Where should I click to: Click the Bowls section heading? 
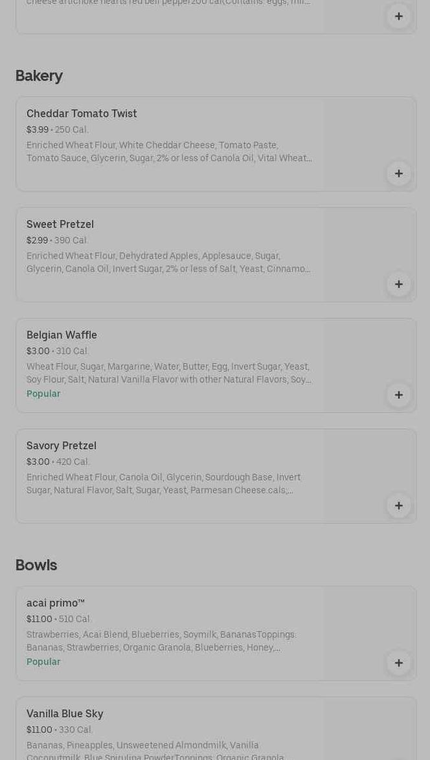tap(36, 565)
